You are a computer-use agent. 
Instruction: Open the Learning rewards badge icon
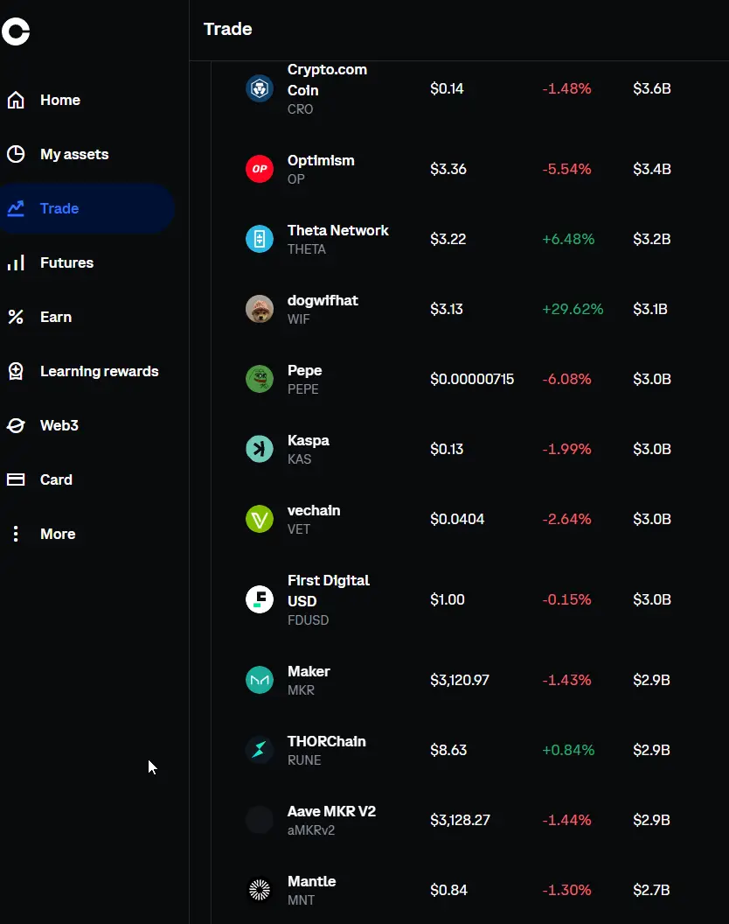(15, 371)
